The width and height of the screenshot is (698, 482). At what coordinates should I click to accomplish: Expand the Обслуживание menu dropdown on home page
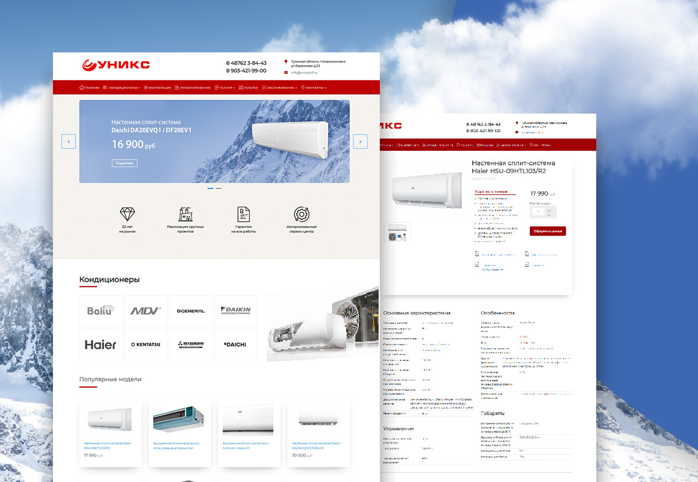pos(279,88)
